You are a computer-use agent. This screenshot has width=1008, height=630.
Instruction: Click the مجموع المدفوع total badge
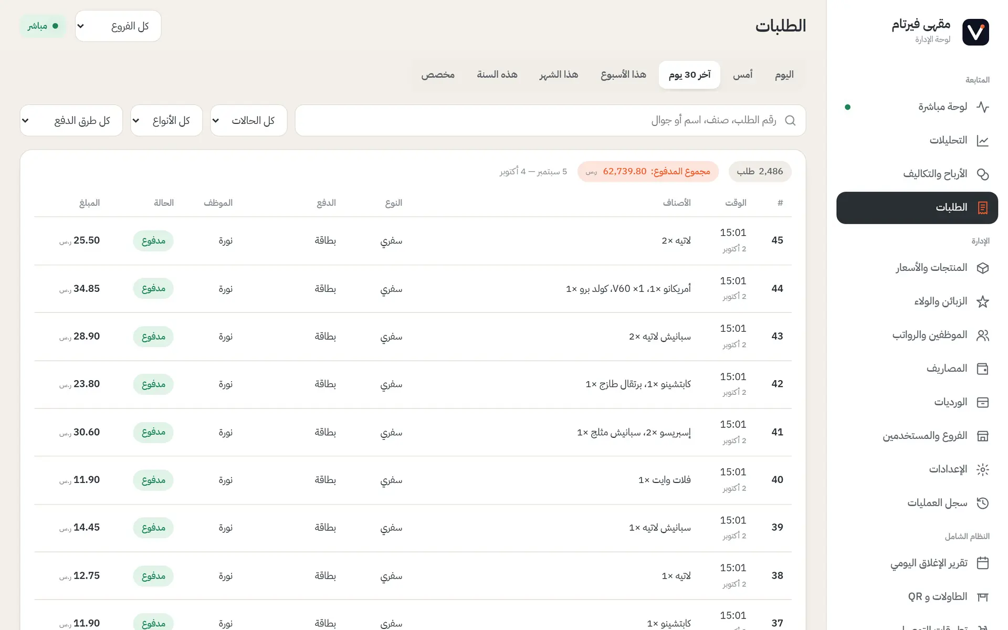click(x=648, y=172)
